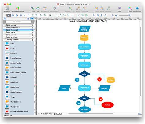Image resolution: width=145 pixels, height=124 pixels.
Task: Click the zoom in magnifier icon
Action: 130,15
